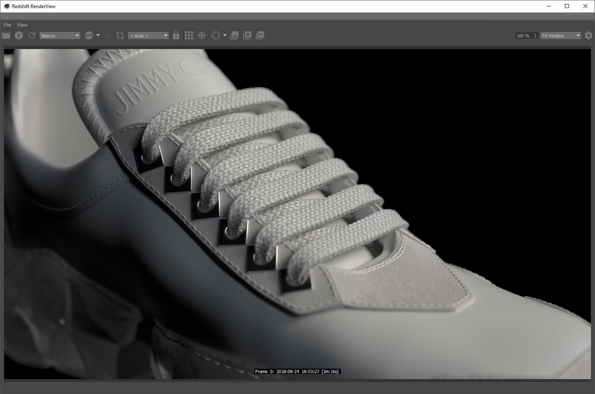Minimize the RenderView window
Image resolution: width=595 pixels, height=394 pixels.
coord(549,6)
